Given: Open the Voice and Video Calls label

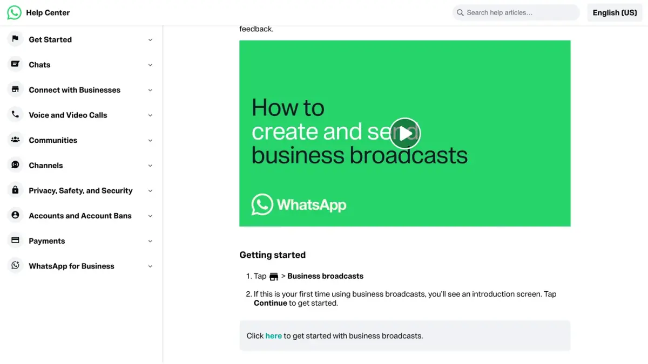Looking at the screenshot, I should coord(68,115).
